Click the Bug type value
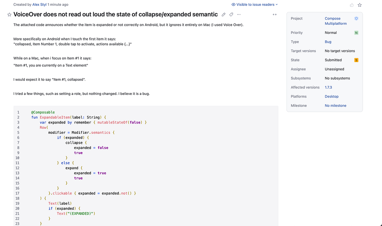The image size is (382, 226). (328, 42)
